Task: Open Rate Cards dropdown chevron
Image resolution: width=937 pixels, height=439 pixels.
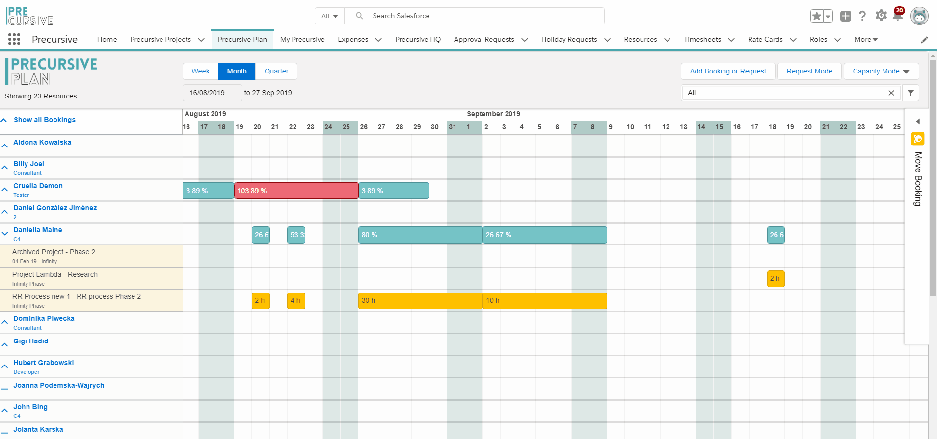Action: click(x=793, y=40)
